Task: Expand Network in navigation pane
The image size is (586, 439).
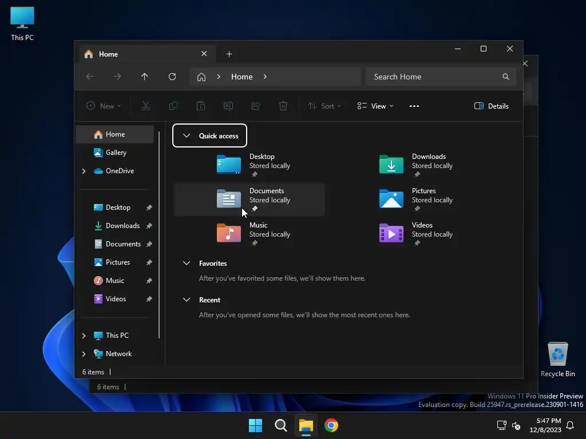Action: (84, 354)
